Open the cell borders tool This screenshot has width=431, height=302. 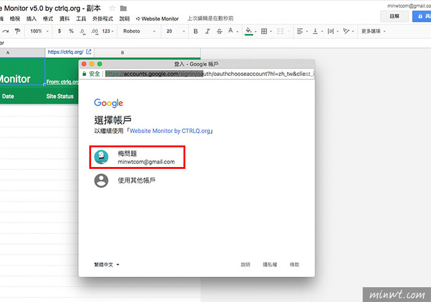(264, 31)
